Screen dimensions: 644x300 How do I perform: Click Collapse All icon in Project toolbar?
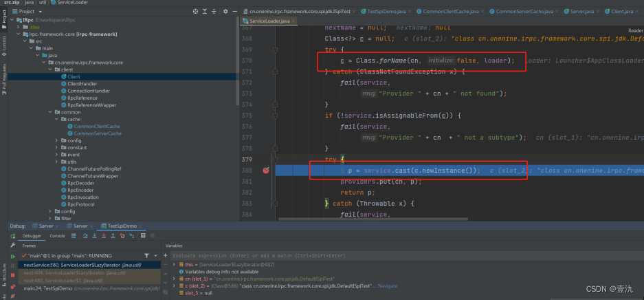pos(214,12)
